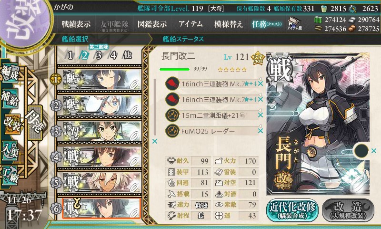
Task: Select the first destroyer in slot 1
Action: pyautogui.click(x=100, y=80)
